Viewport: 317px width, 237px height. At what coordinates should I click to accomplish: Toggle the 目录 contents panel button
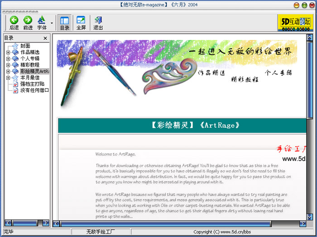tap(65, 23)
